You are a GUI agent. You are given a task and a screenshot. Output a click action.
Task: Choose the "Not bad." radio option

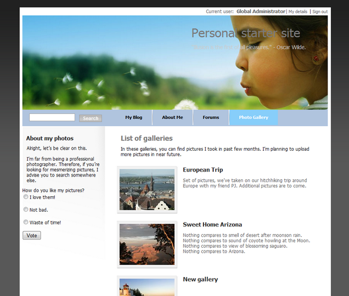[x=26, y=209]
